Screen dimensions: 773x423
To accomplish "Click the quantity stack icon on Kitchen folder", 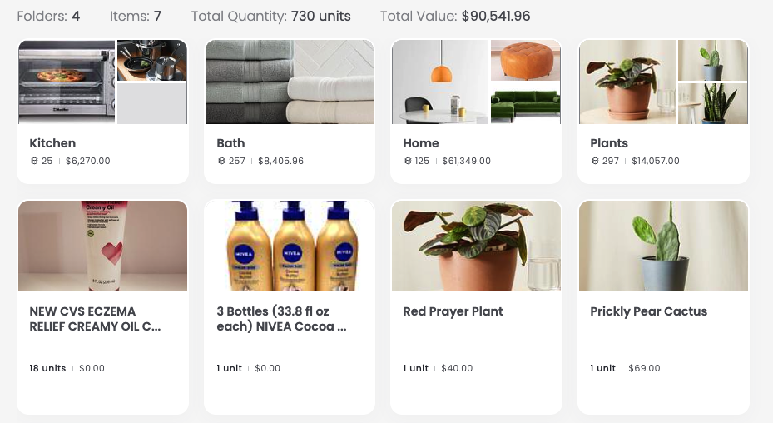I will [32, 161].
